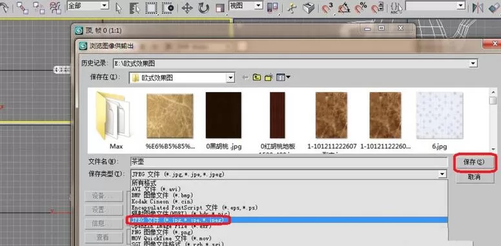Expand the 历史记录 path dropdown
Image resolution: width=501 pixels, height=246 pixels.
click(x=473, y=63)
